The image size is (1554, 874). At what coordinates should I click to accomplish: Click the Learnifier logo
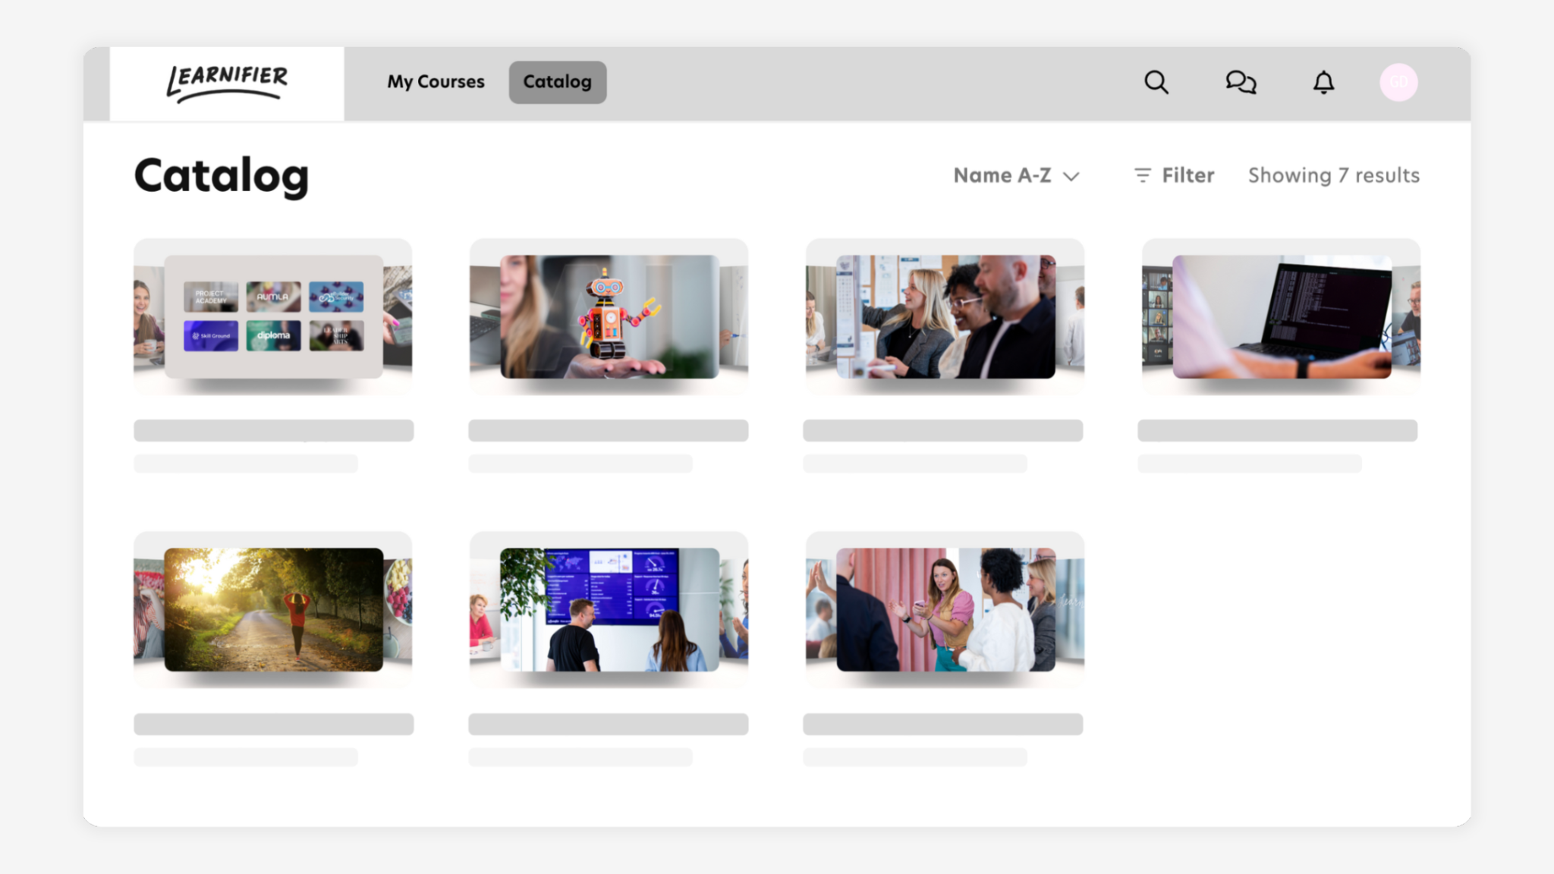point(227,83)
